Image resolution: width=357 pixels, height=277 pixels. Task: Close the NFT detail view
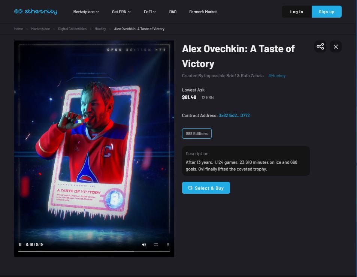pyautogui.click(x=336, y=46)
